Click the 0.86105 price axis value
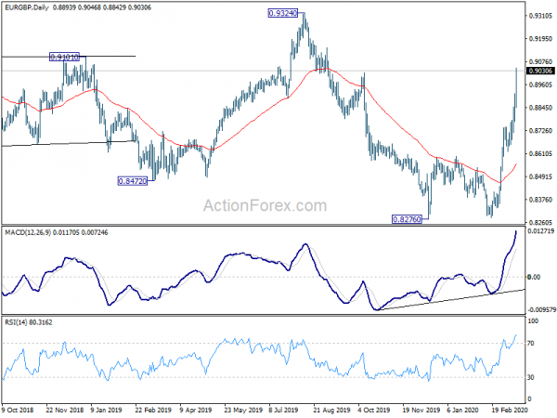This screenshot has height=418, width=557. point(540,153)
